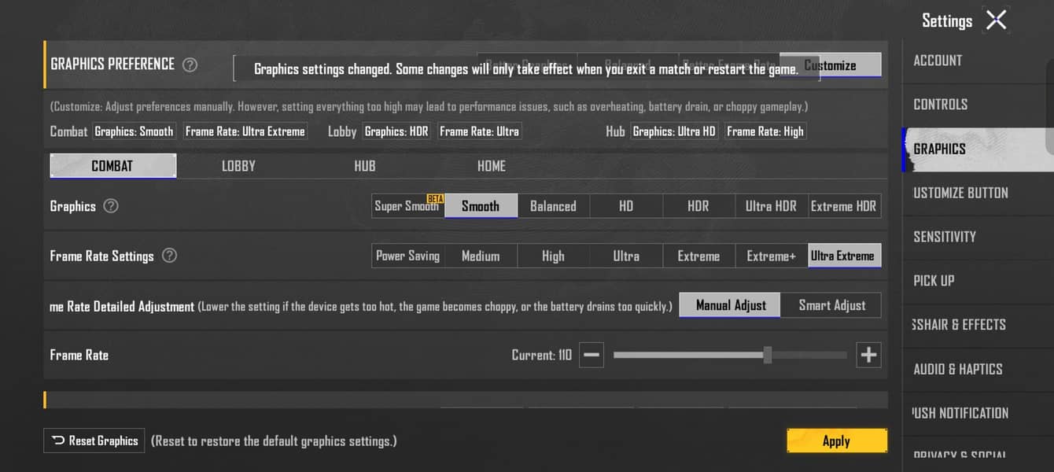This screenshot has height=472, width=1054.
Task: Switch to the Lobby tab
Action: coord(238,166)
